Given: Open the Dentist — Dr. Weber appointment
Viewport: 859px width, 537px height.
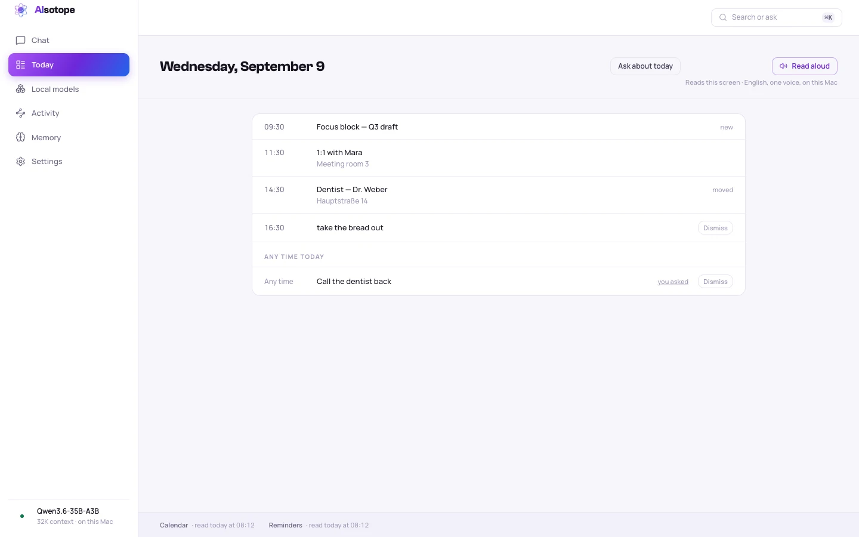Looking at the screenshot, I should coord(499,195).
